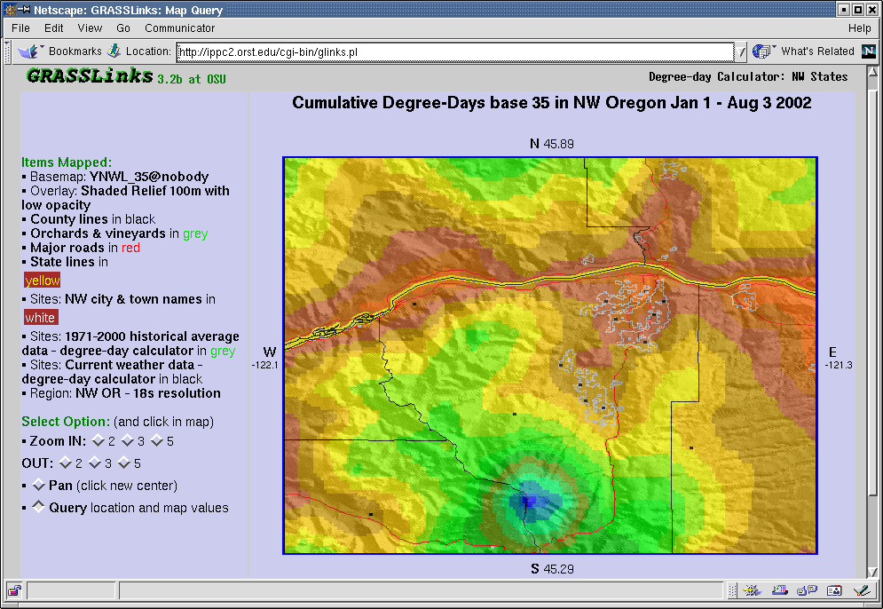The image size is (883, 609).
Task: Open the Navigator component icon in status bar
Action: pos(752,590)
